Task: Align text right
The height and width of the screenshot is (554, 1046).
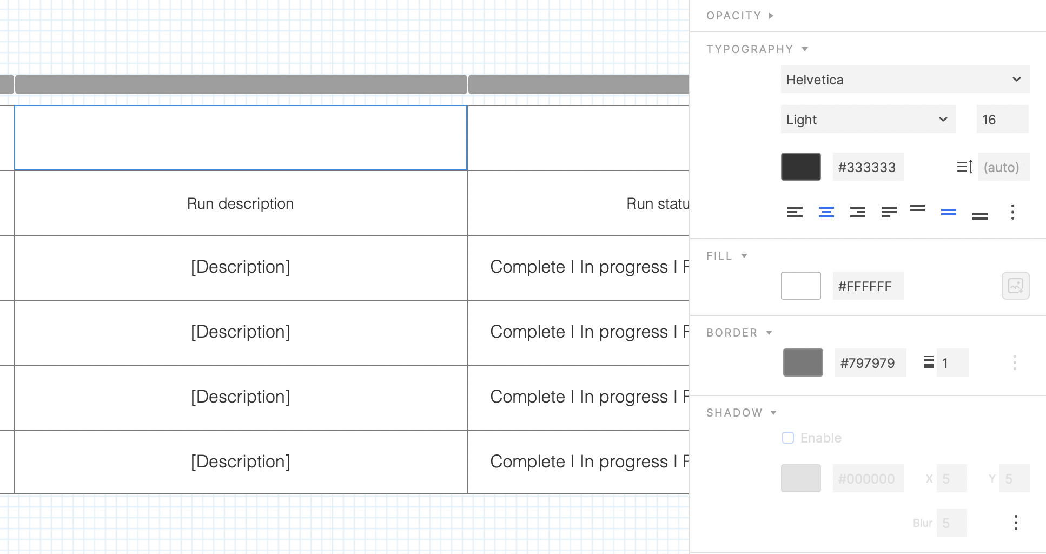Action: [857, 212]
